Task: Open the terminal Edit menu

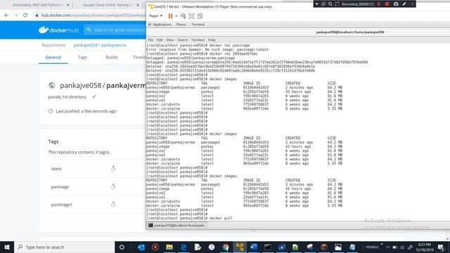Action: coord(160,40)
